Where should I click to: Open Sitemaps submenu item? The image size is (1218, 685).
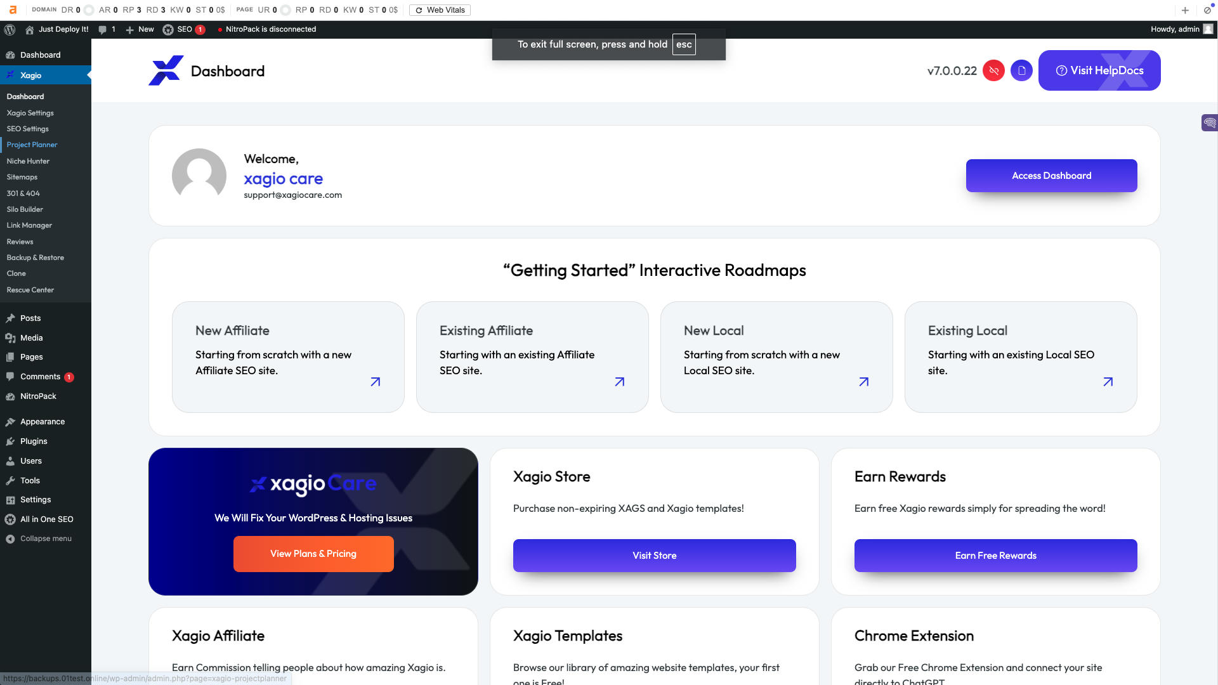(x=22, y=177)
